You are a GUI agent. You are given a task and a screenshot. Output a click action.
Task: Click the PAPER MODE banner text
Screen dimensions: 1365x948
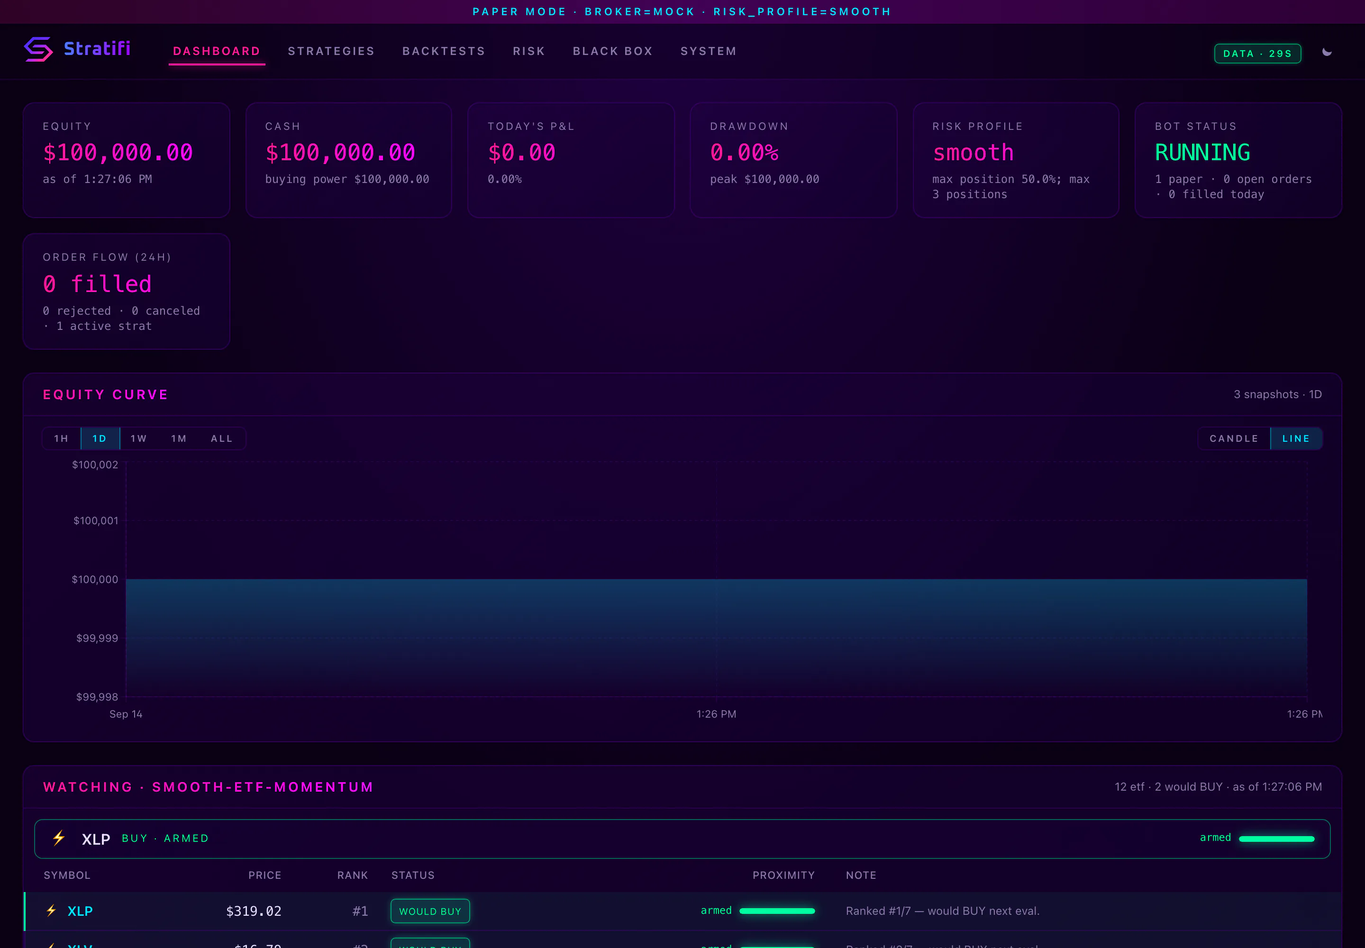click(682, 11)
